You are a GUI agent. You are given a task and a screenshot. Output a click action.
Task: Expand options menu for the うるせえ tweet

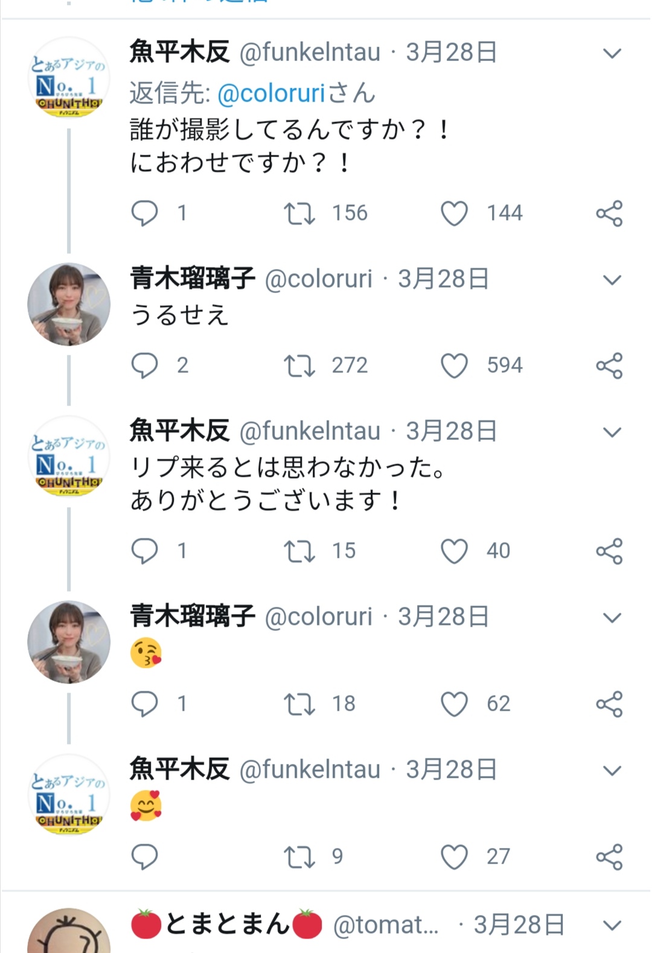coord(612,280)
